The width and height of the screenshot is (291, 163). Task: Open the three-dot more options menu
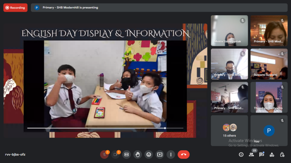(171, 155)
